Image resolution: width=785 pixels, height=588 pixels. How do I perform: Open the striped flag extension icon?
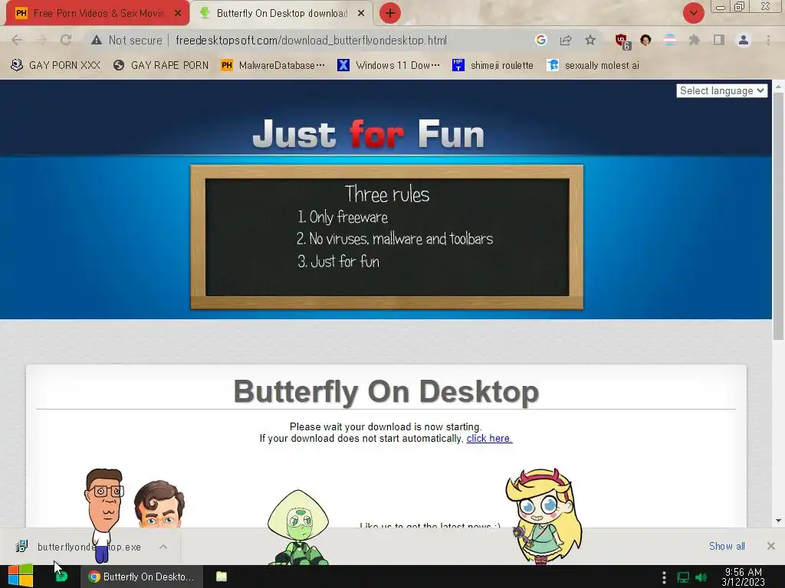click(x=670, y=40)
